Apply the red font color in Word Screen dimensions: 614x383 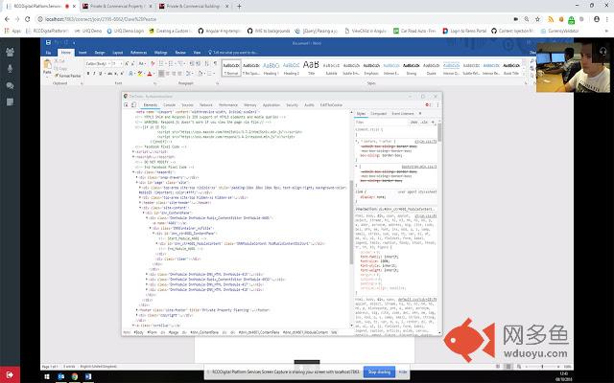click(x=150, y=74)
